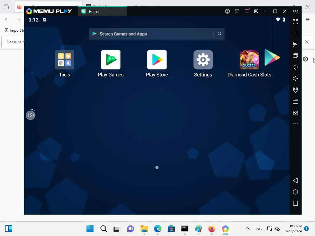Show more sidebar tools (three dots)
This screenshot has width=315, height=236.
295,124
